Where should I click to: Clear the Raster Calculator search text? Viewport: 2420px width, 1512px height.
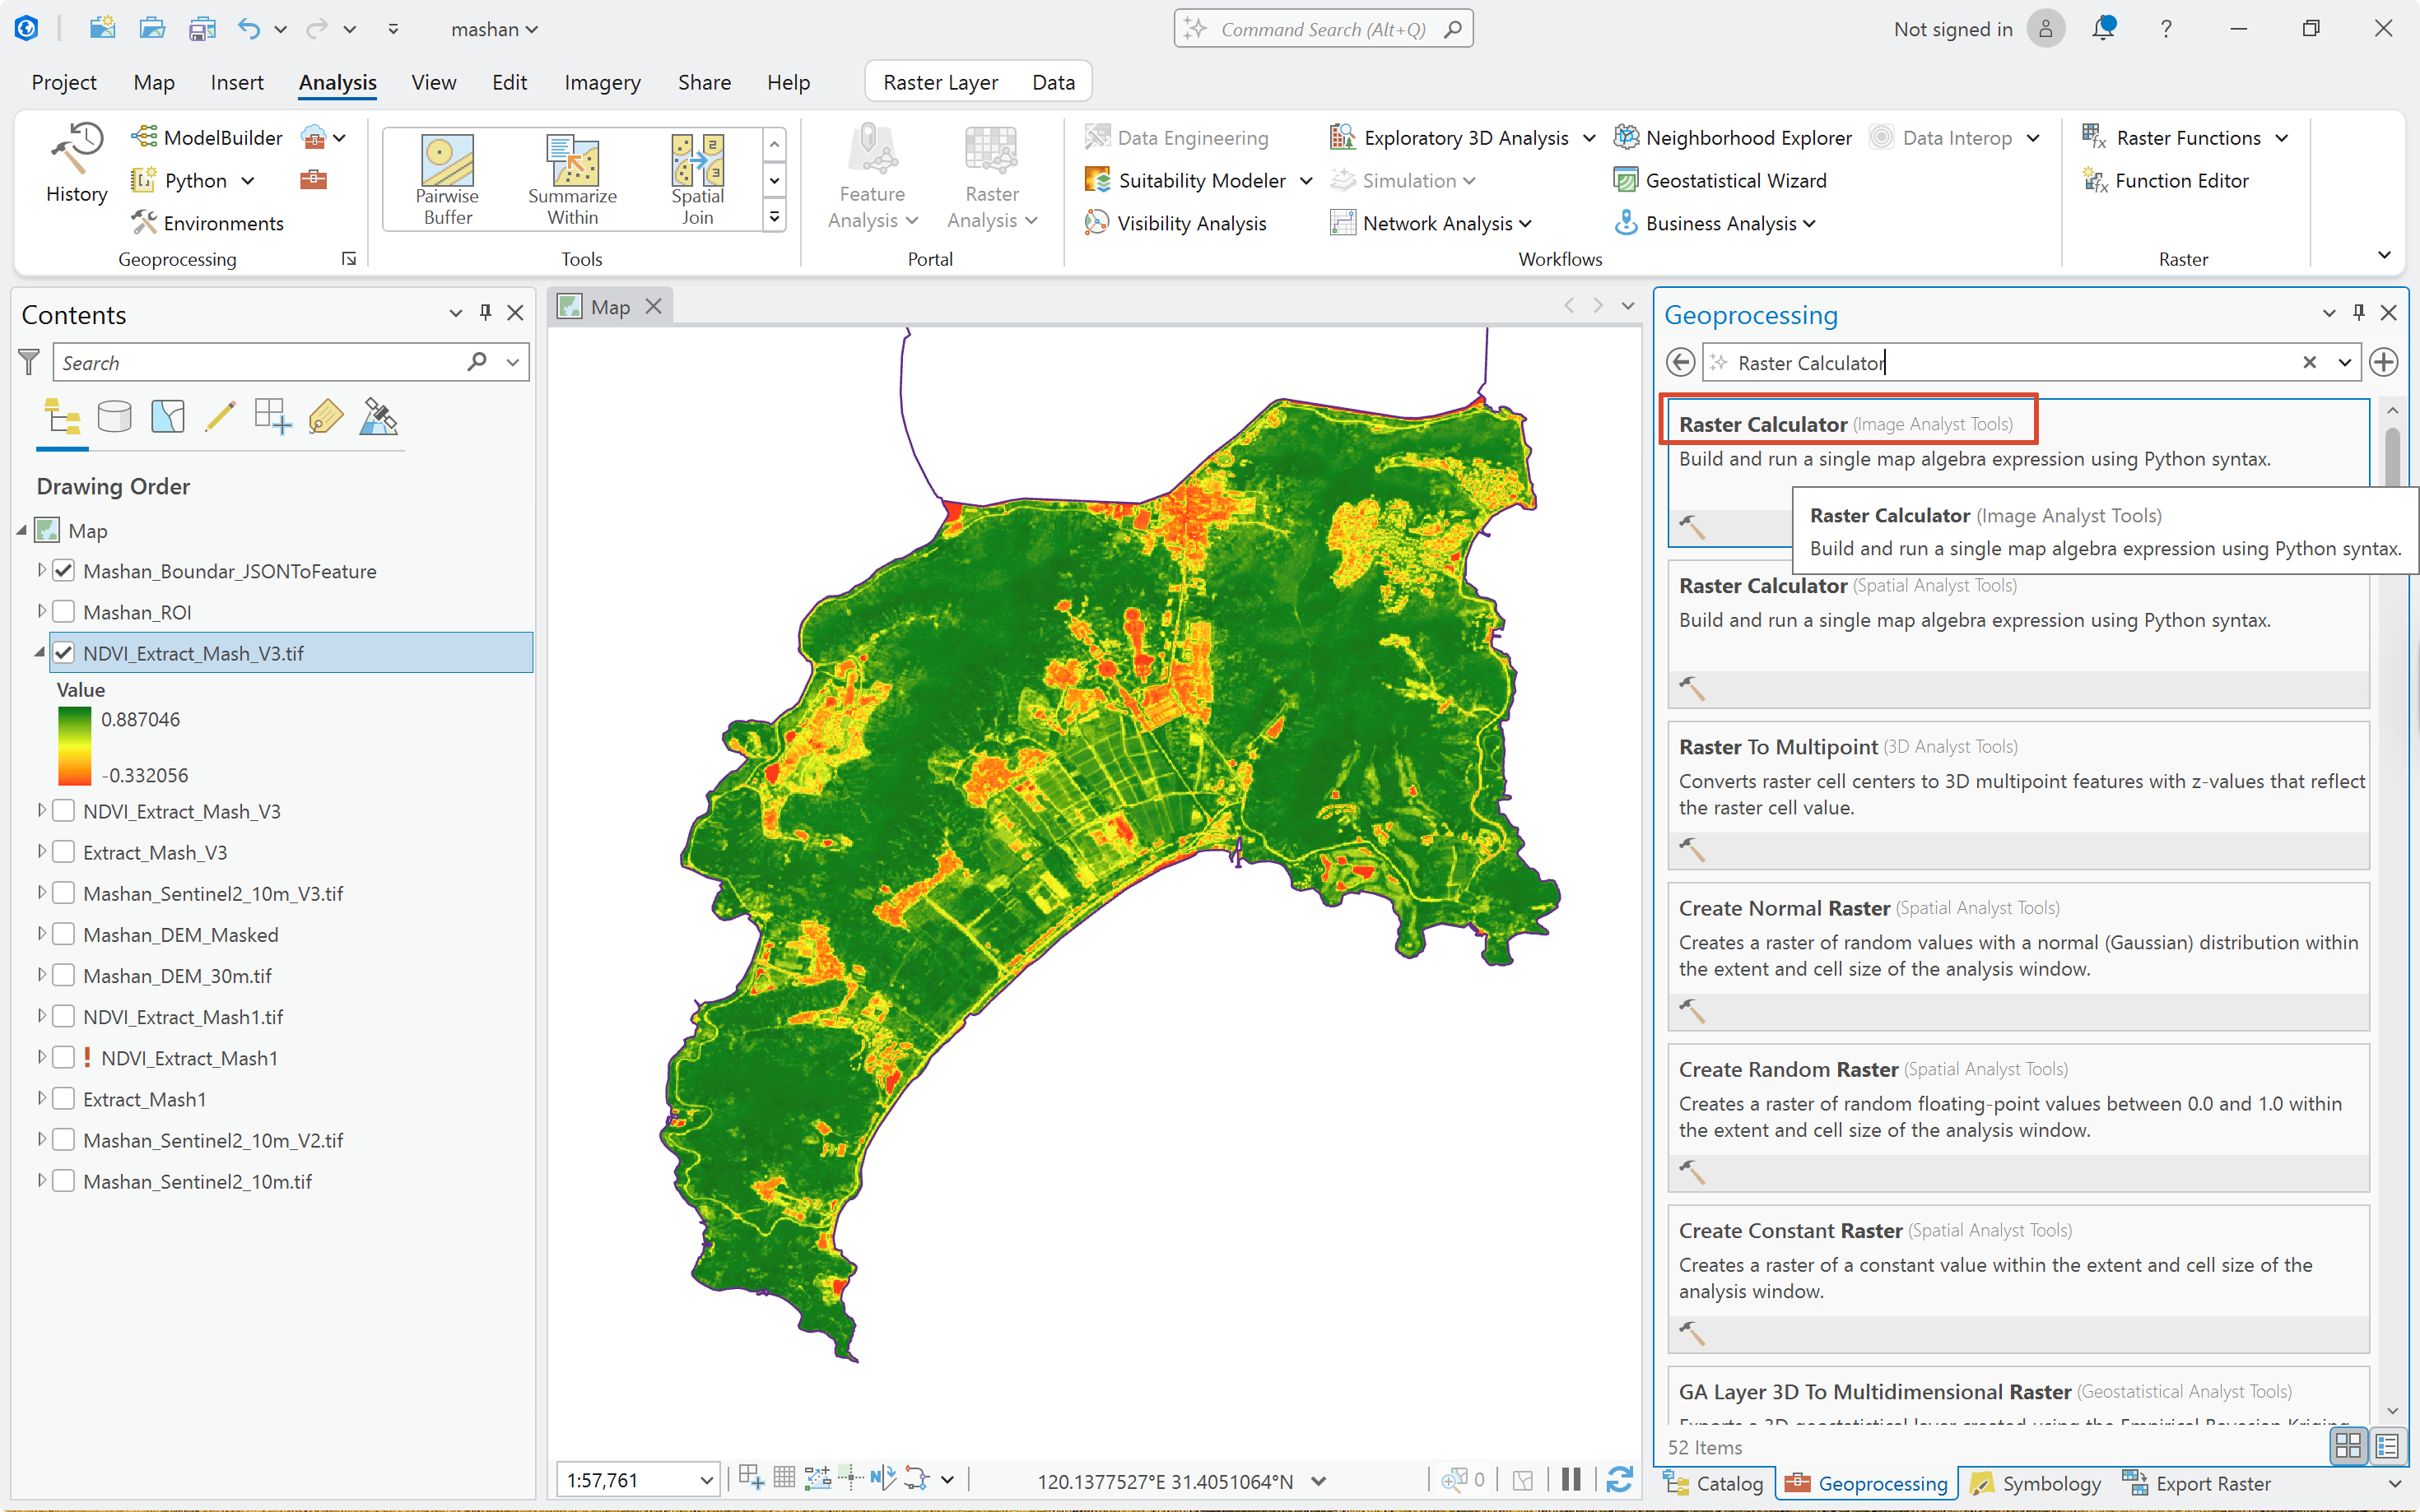pyautogui.click(x=2309, y=362)
